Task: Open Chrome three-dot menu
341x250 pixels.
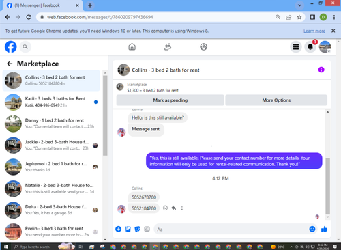Action: pyautogui.click(x=334, y=17)
